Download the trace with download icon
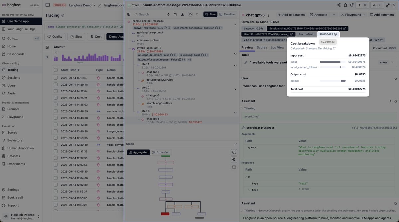Image resolution: width=399 pixels, height=222 pixels. click(x=183, y=14)
